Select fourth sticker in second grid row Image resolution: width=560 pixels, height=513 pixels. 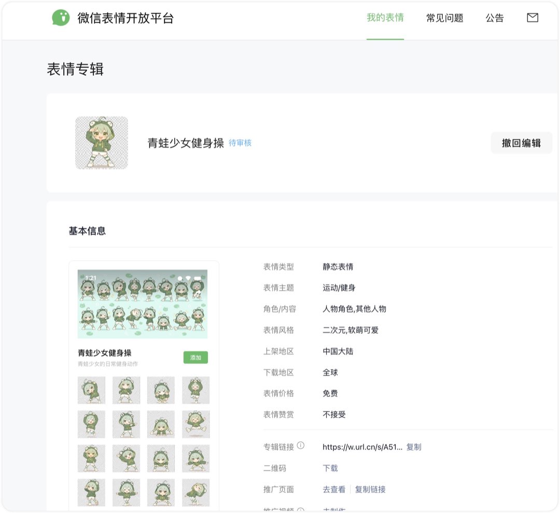tap(195, 424)
